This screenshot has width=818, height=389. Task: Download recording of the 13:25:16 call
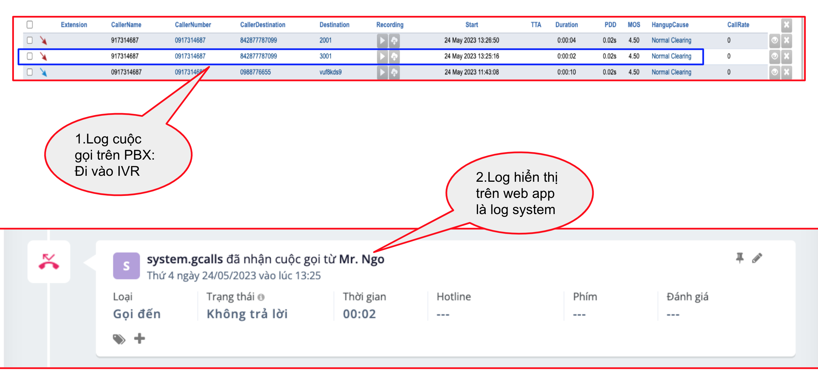[394, 56]
